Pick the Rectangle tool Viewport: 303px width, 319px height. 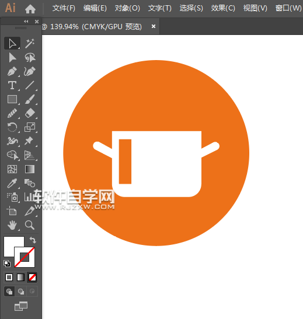[x=12, y=99]
